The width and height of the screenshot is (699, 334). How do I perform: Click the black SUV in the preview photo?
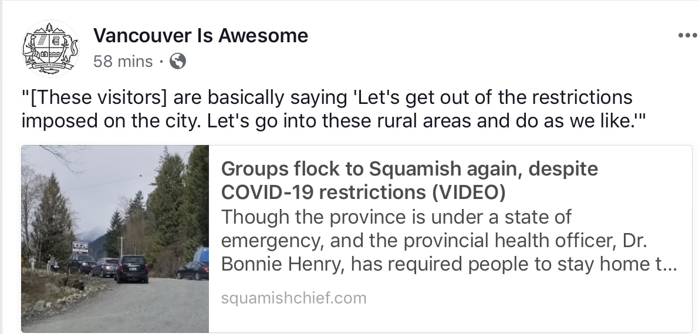[131, 268]
